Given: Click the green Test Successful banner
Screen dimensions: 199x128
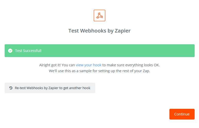Looking at the screenshot, I should (99, 51).
